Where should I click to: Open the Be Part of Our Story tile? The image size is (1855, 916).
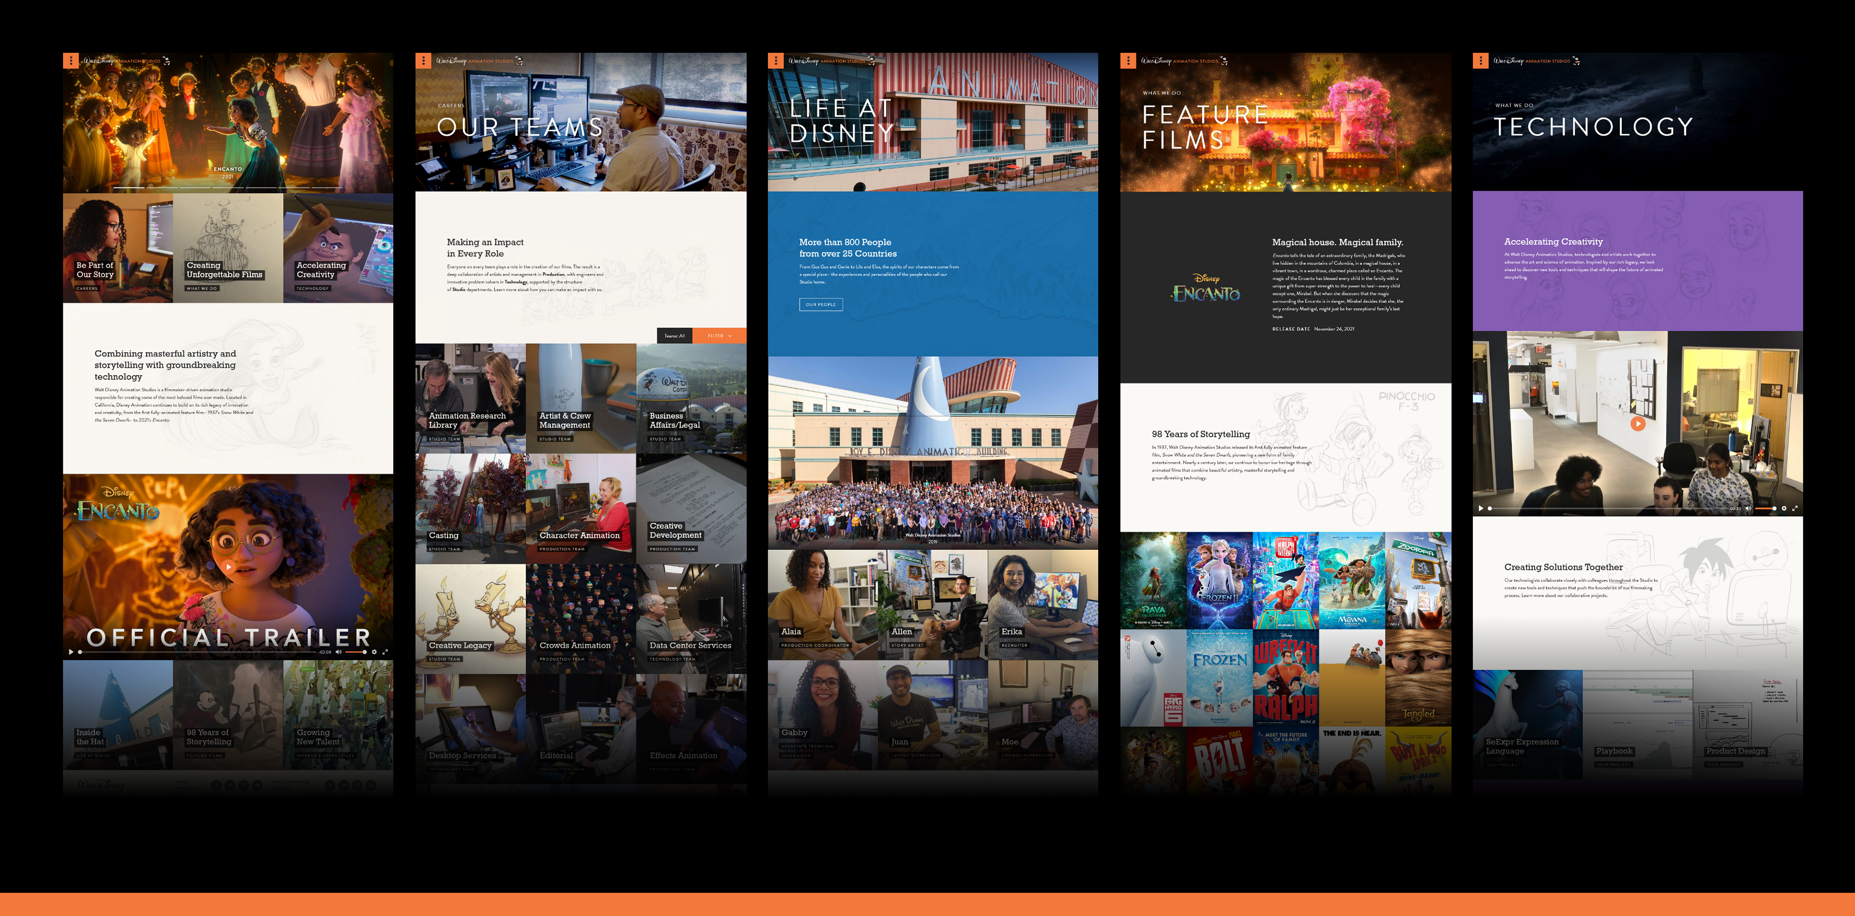click(118, 248)
